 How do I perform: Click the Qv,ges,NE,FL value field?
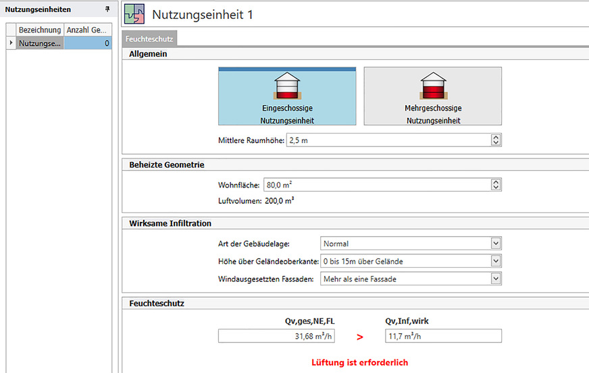(x=278, y=336)
